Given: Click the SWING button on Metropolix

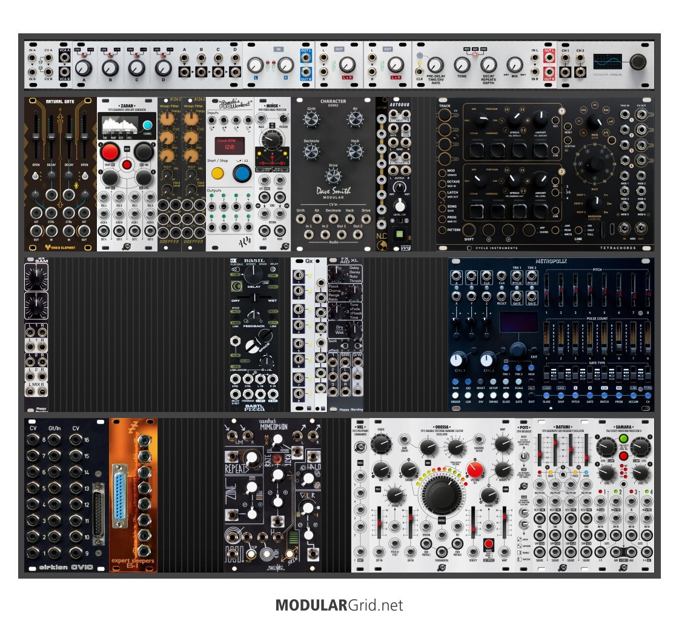Looking at the screenshot, I should click(493, 396).
